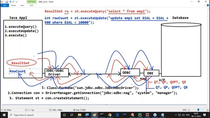
Task: Open PyCharm from the taskbar
Action: pos(140,115)
